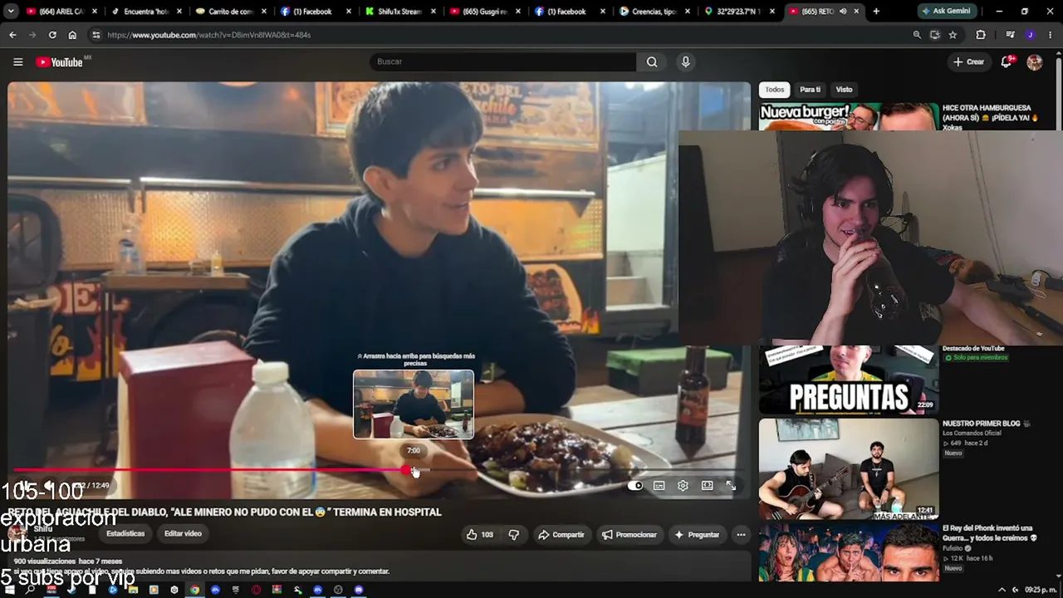Open the video player settings gear
The width and height of the screenshot is (1063, 598).
pos(683,486)
